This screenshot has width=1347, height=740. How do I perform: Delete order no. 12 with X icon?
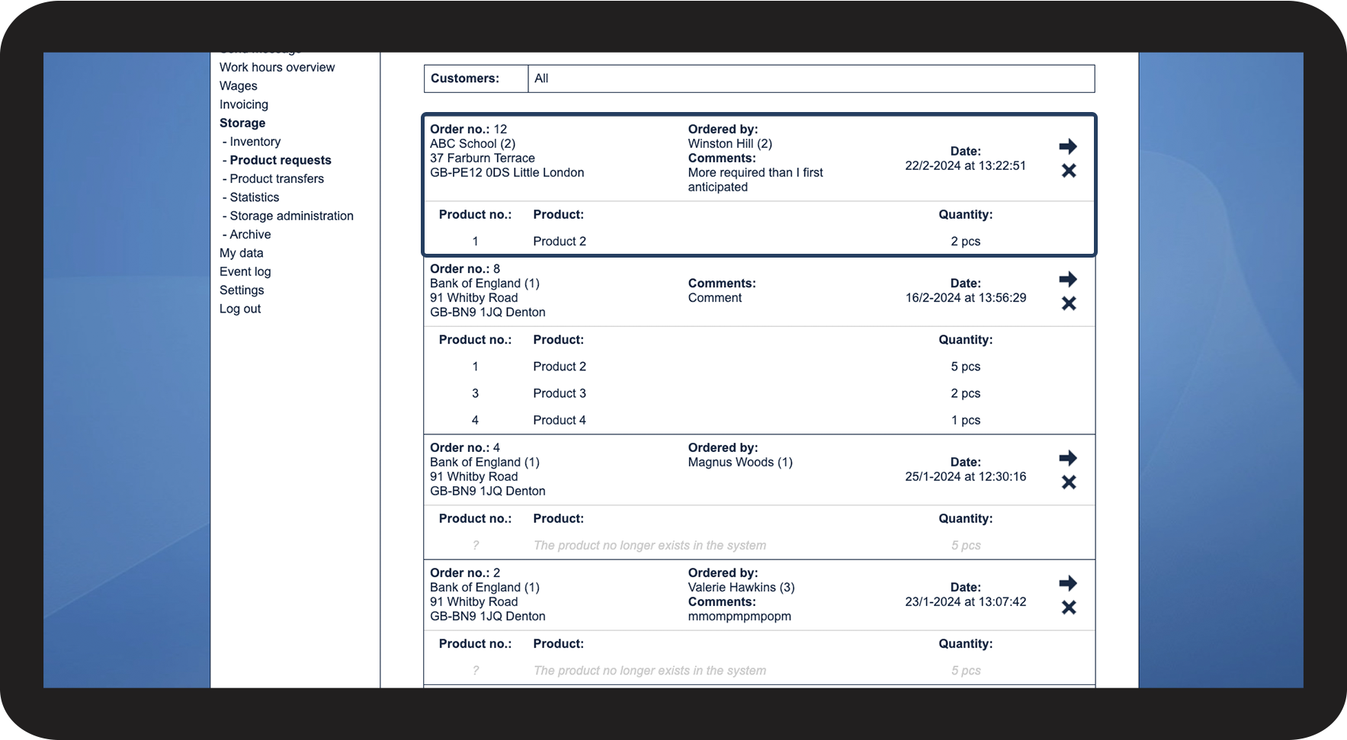coord(1069,171)
